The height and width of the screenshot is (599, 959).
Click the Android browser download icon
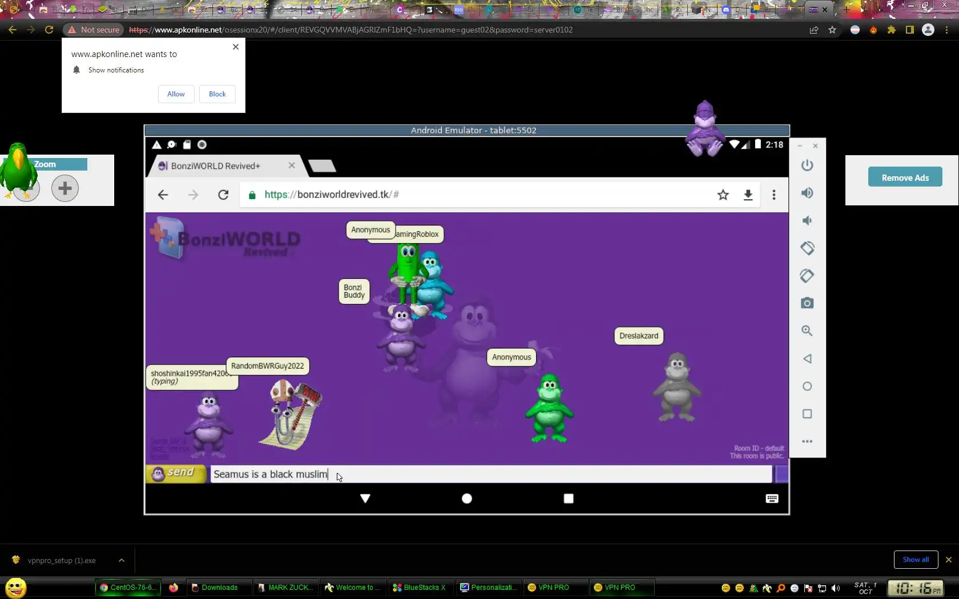(x=748, y=195)
